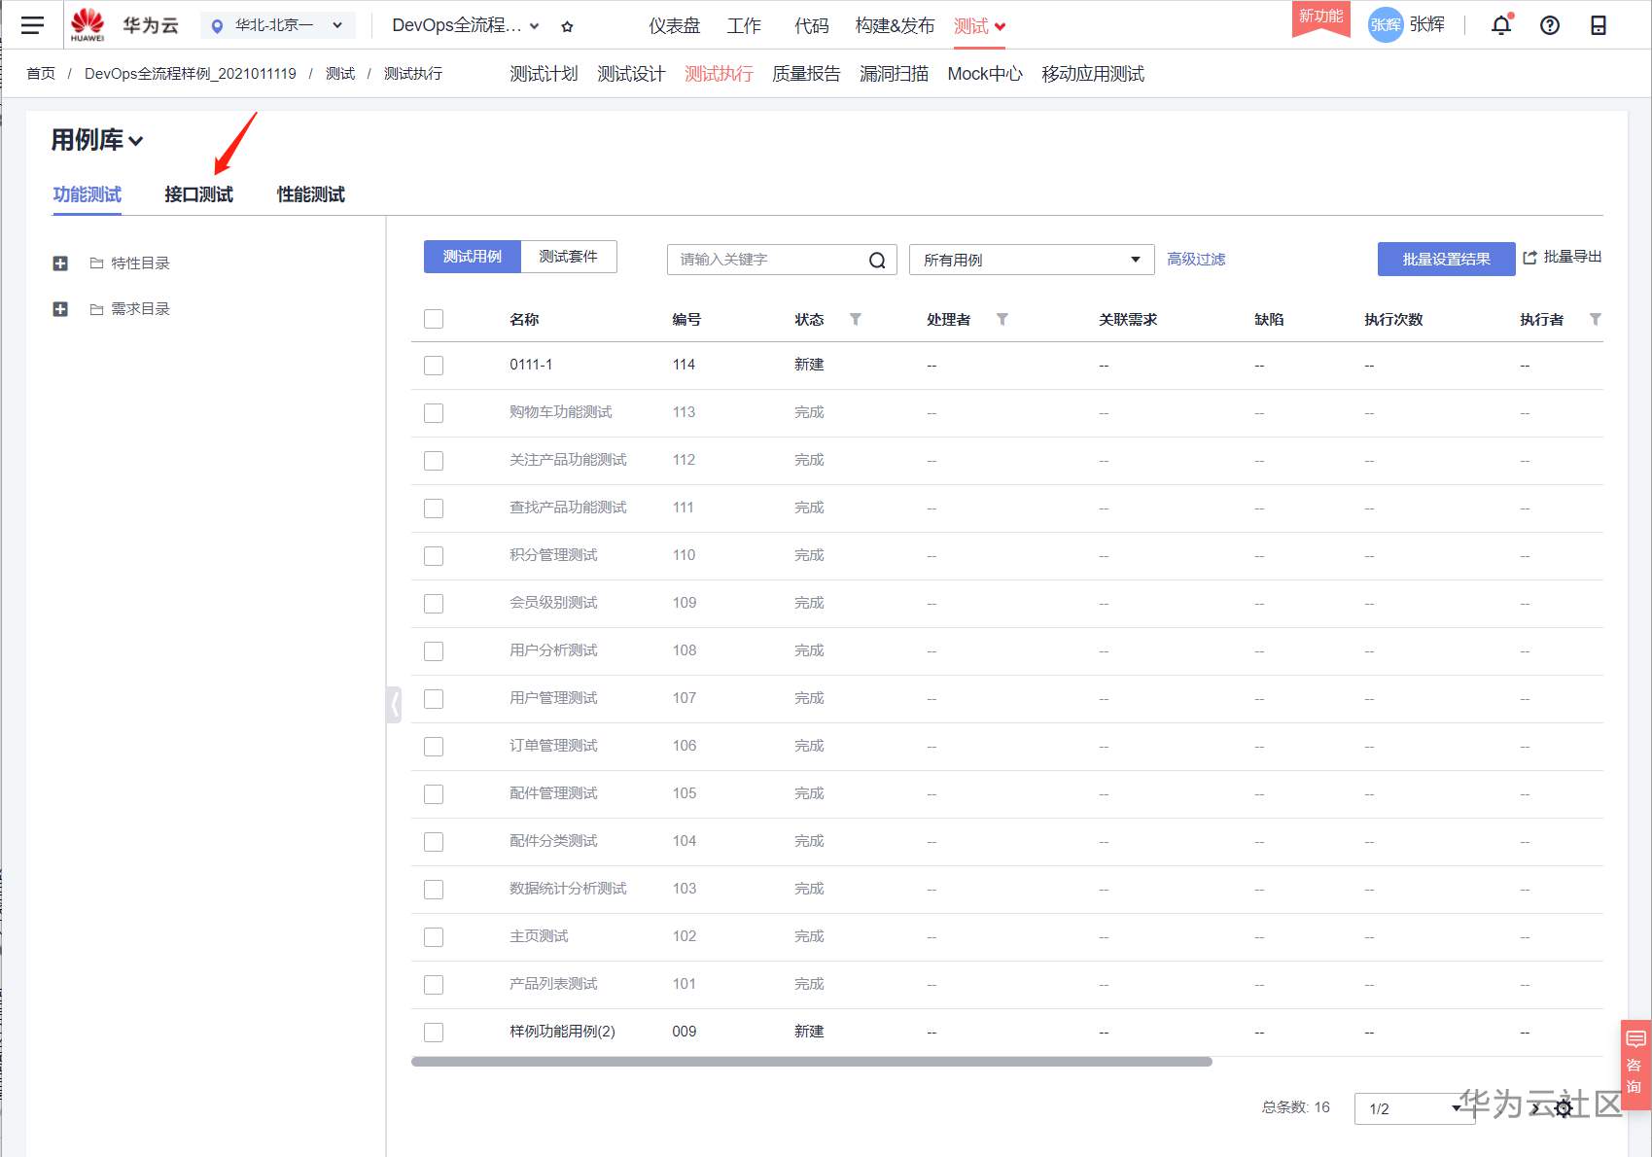The width and height of the screenshot is (1652, 1157).
Task: Switch to the 性能测试 tab
Action: click(311, 194)
